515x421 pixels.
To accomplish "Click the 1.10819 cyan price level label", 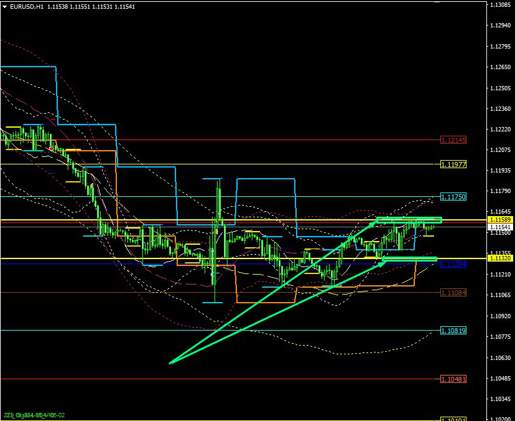I will coord(453,331).
